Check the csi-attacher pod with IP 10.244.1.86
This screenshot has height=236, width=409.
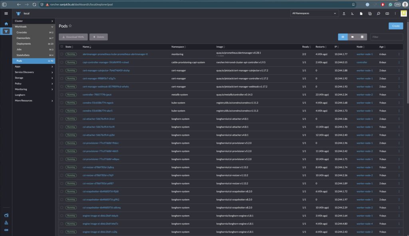pos(62,119)
